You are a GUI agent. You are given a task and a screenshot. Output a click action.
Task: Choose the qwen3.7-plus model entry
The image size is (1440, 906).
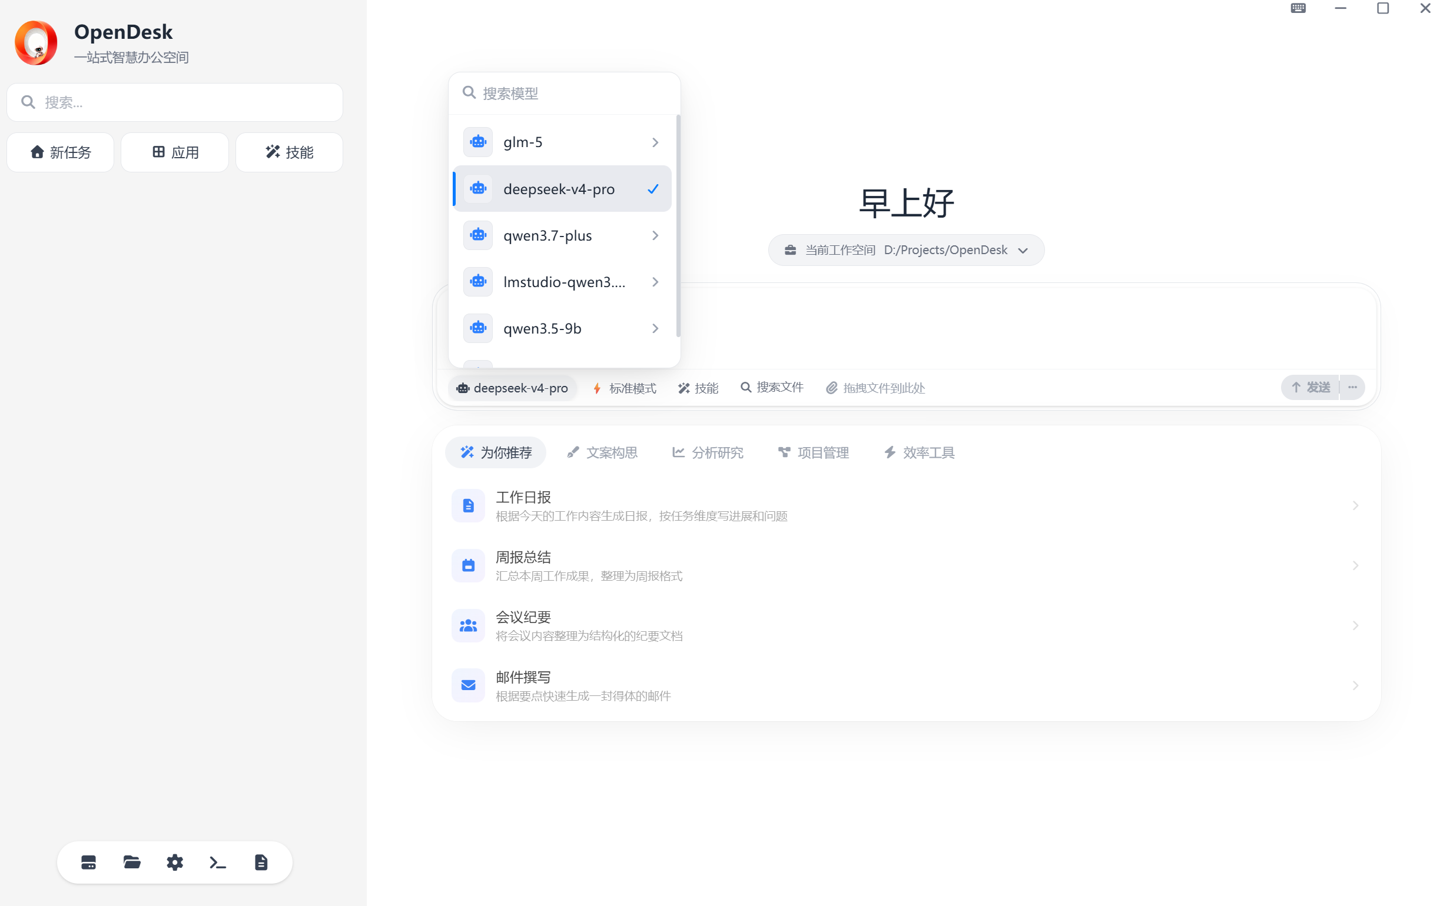562,235
